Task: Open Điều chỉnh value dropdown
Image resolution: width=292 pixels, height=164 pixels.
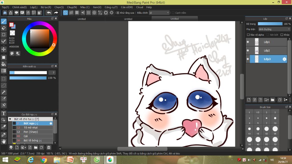Action: click(159, 13)
